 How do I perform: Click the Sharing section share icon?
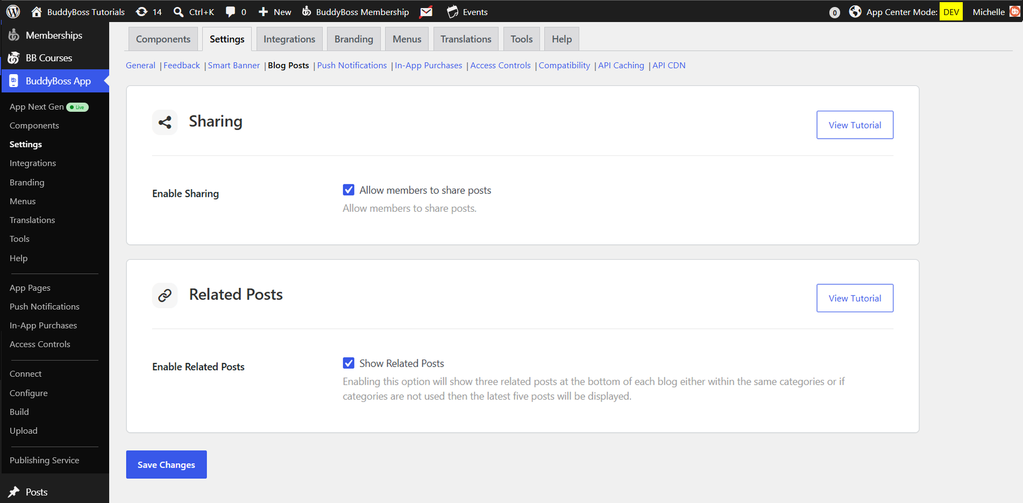tap(165, 122)
